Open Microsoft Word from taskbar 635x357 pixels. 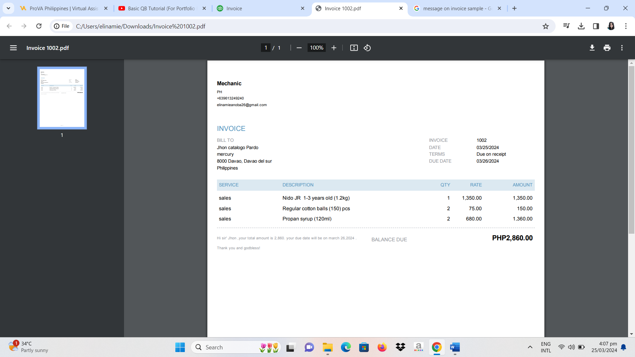[x=455, y=347]
